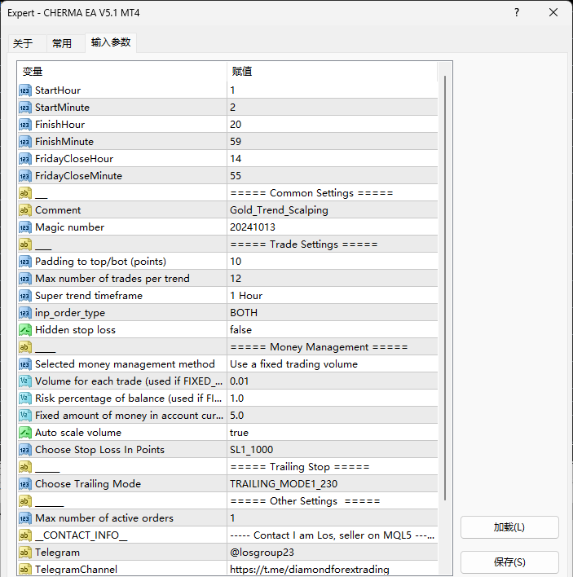Open Super trend timeframe value 1 Hour

333,296
